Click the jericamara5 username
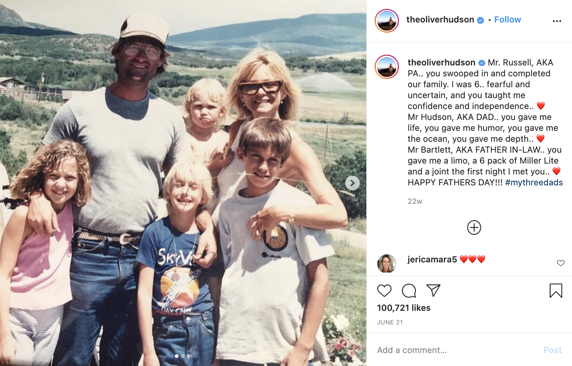Image resolution: width=572 pixels, height=366 pixels. click(432, 259)
